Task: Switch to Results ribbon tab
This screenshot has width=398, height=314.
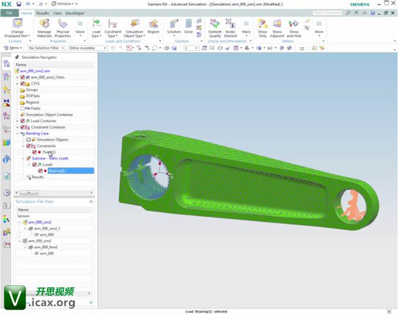Action: 42,13
